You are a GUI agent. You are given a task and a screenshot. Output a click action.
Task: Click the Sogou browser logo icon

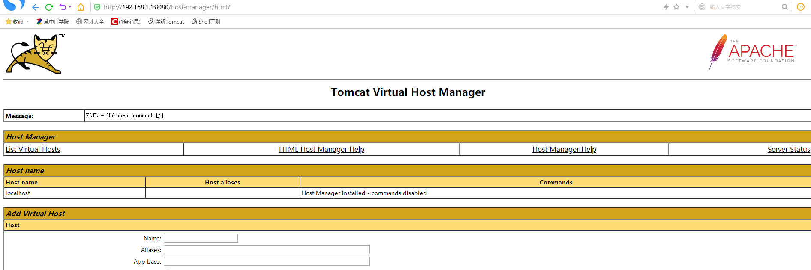(14, 5)
